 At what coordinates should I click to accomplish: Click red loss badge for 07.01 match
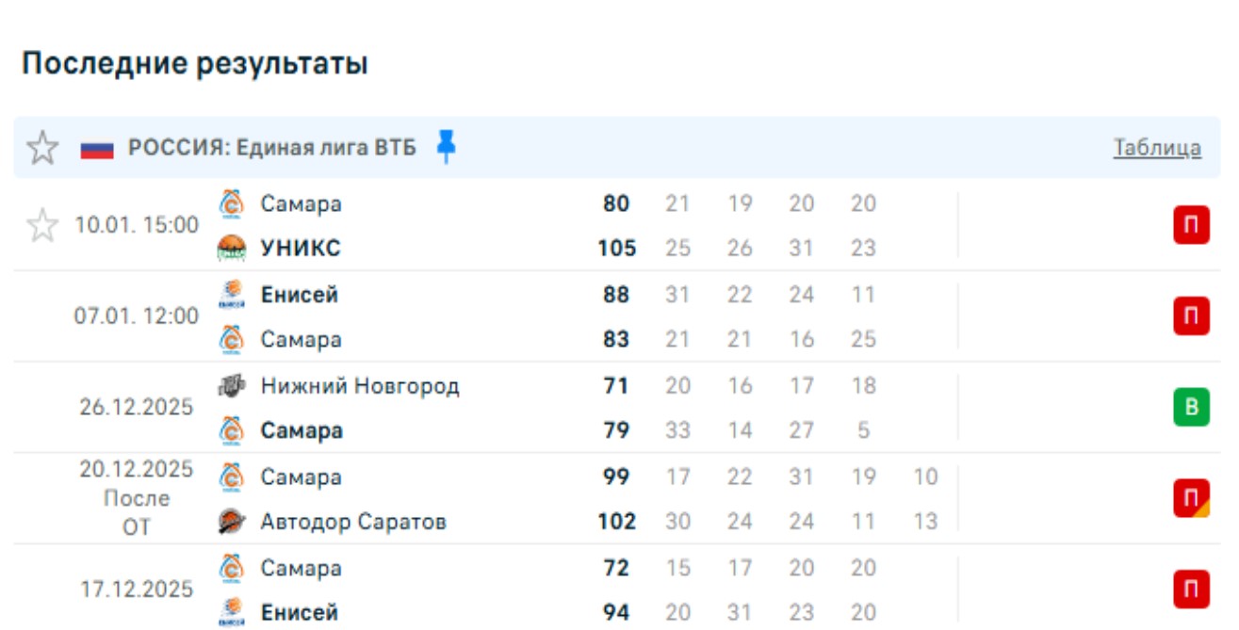(x=1191, y=316)
